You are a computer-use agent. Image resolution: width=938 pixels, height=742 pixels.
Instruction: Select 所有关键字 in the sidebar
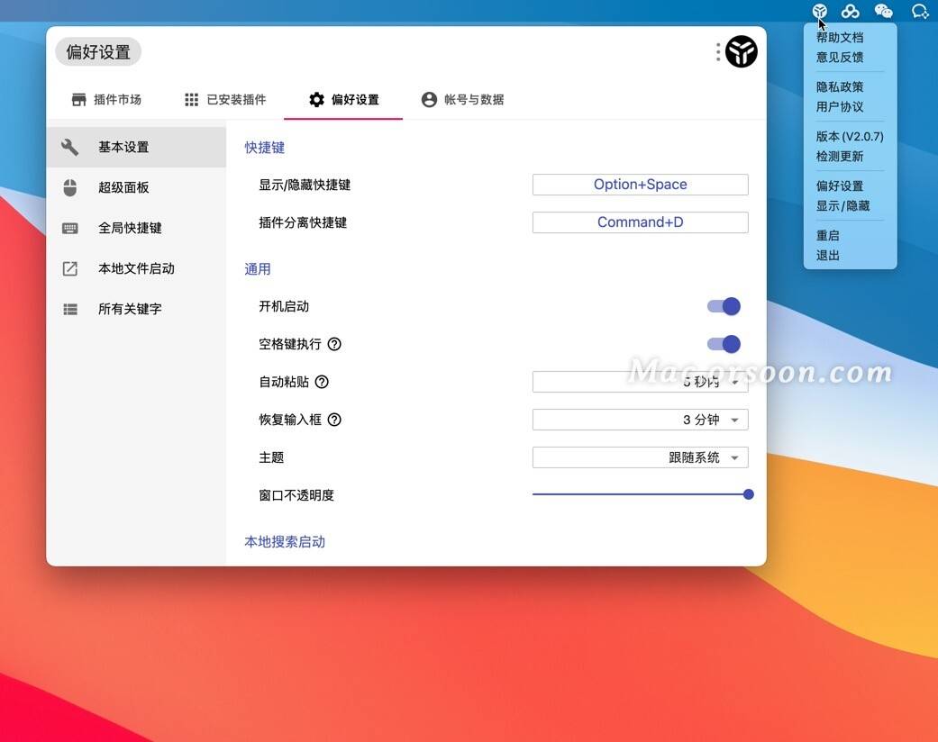pos(136,309)
